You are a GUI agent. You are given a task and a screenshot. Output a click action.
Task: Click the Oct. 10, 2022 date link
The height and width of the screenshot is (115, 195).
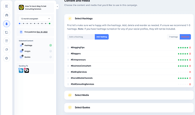tap(42, 32)
